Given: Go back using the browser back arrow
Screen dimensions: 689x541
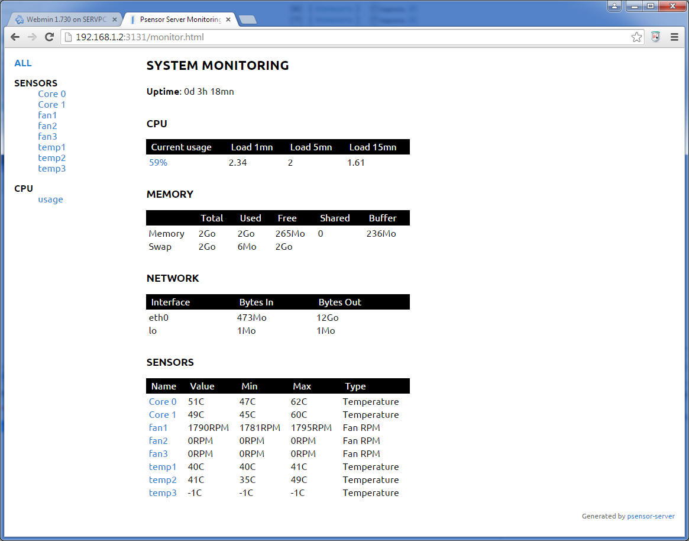Looking at the screenshot, I should click(x=15, y=37).
